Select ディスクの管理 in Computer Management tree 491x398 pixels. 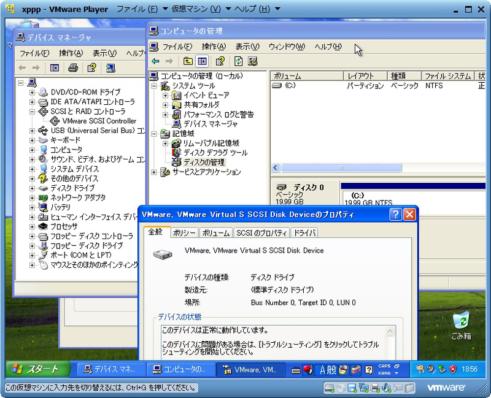(x=204, y=163)
